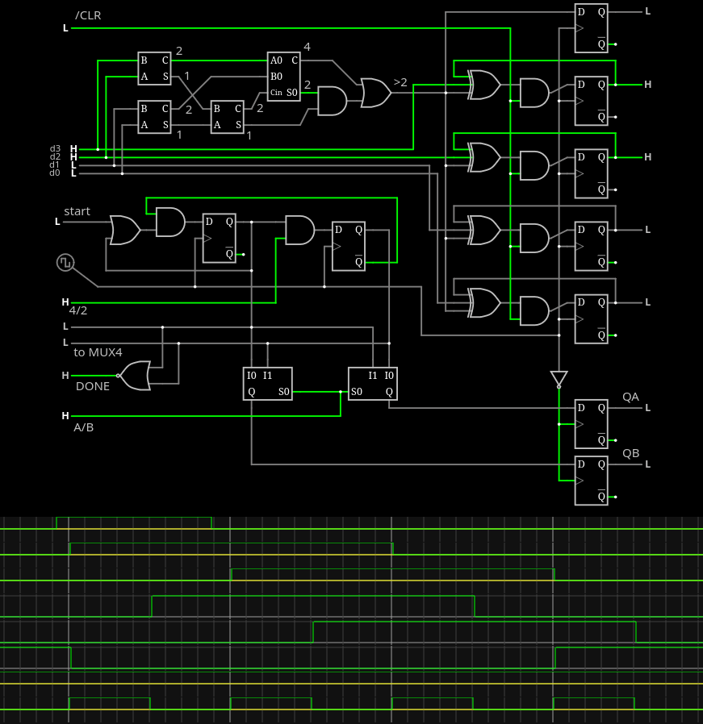
Task: Select the left multiplexer with I0 I1
Action: tap(268, 384)
